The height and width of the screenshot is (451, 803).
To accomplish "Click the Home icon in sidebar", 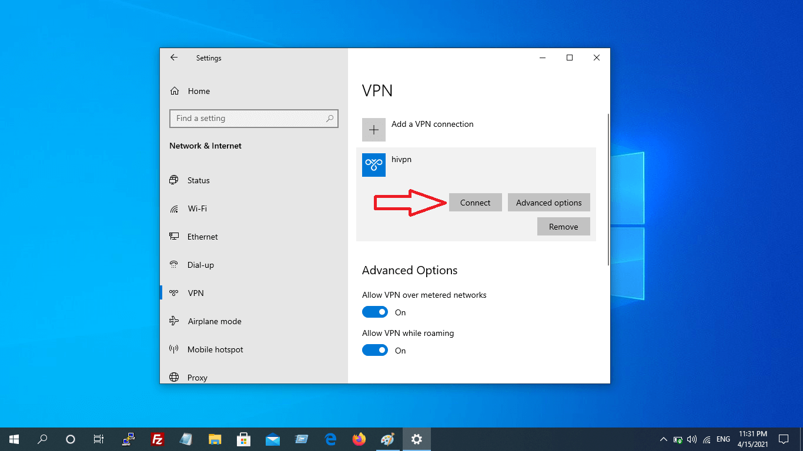I will pyautogui.click(x=175, y=91).
